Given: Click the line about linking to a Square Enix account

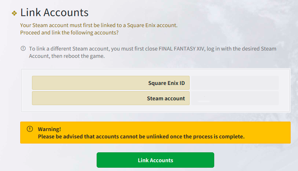Looking at the screenshot, I should pos(99,26).
